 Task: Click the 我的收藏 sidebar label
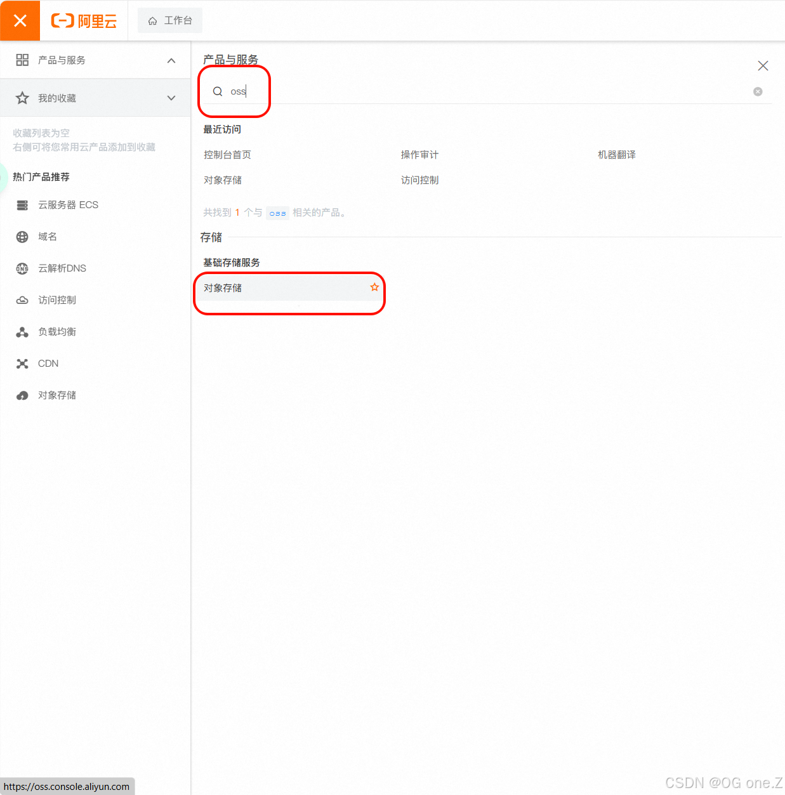57,98
